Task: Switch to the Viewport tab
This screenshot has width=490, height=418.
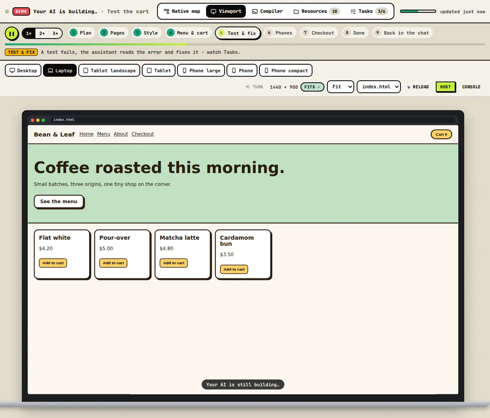Action: (x=226, y=11)
